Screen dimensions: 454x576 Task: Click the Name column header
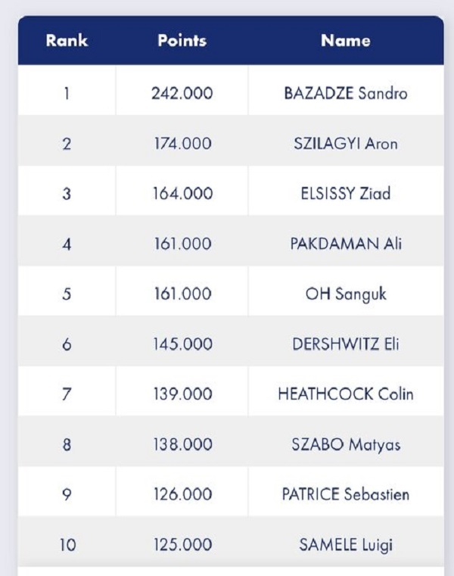point(345,41)
